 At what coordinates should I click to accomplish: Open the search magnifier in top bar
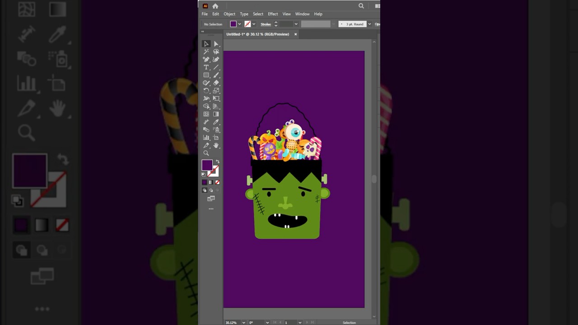tap(361, 6)
